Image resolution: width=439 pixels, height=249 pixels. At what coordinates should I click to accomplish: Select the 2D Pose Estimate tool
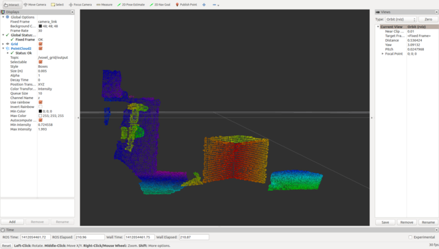(x=131, y=5)
